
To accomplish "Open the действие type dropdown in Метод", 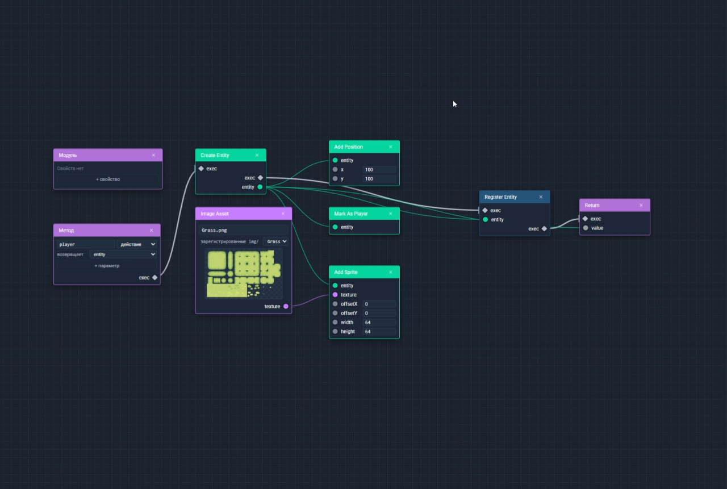I will pyautogui.click(x=137, y=244).
